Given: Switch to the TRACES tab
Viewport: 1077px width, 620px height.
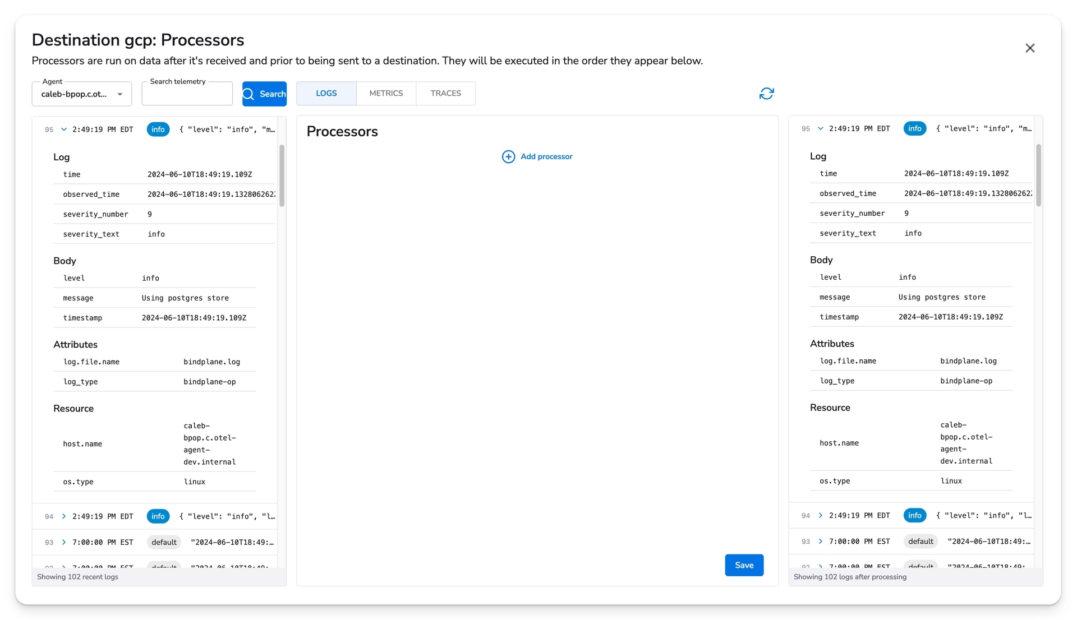Looking at the screenshot, I should coord(445,94).
